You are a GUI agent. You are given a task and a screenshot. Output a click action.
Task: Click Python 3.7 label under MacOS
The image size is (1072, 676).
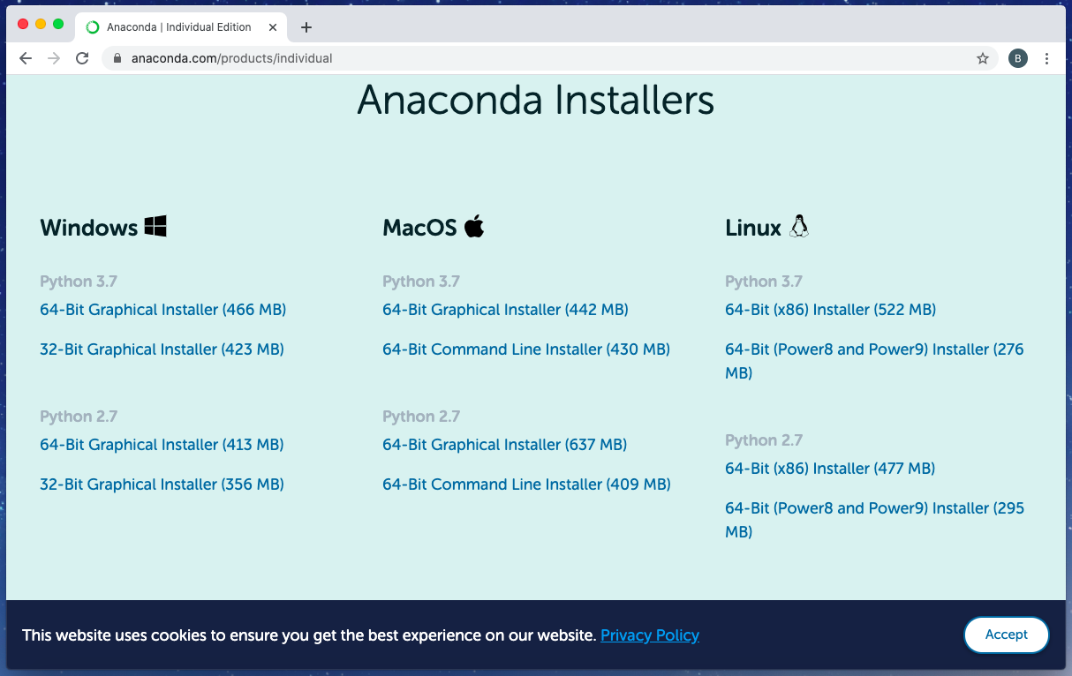coord(421,282)
